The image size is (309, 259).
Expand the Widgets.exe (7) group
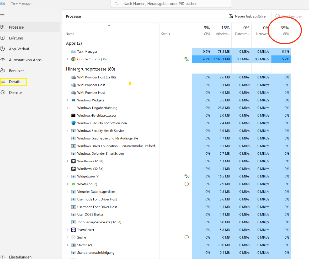pos(67,176)
